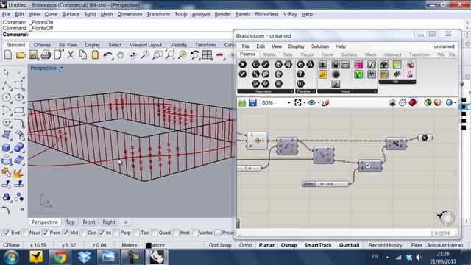Click the Point parameter icon in Geometry panel
This screenshot has width=471, height=265.
point(243,64)
